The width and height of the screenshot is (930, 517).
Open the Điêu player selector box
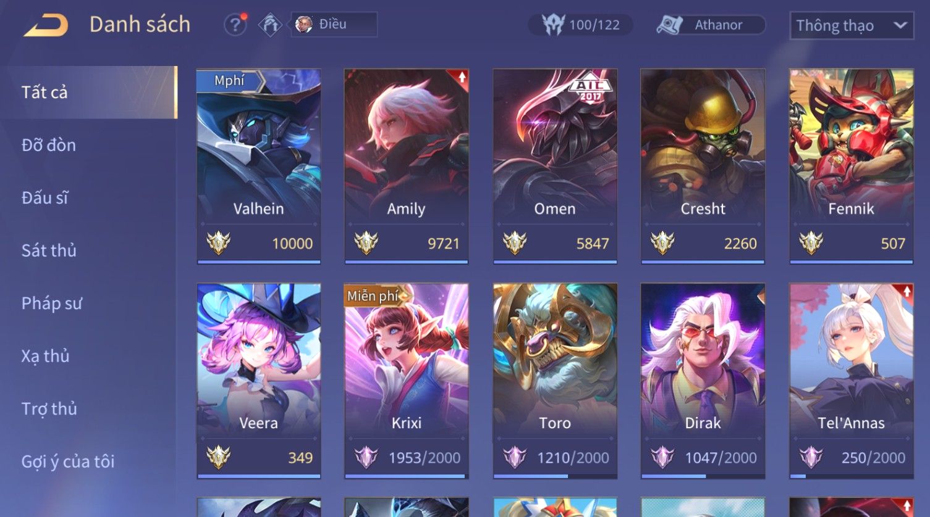pos(334,25)
